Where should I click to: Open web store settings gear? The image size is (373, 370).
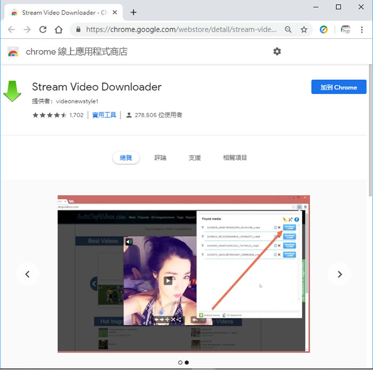tap(277, 51)
